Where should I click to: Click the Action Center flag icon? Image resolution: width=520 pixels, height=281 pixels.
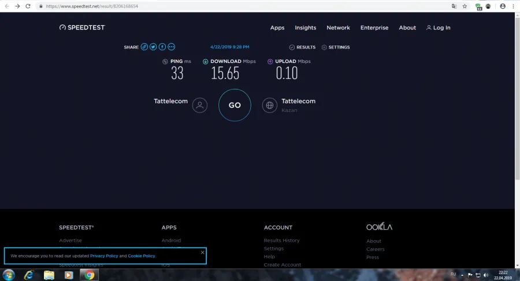click(470, 275)
